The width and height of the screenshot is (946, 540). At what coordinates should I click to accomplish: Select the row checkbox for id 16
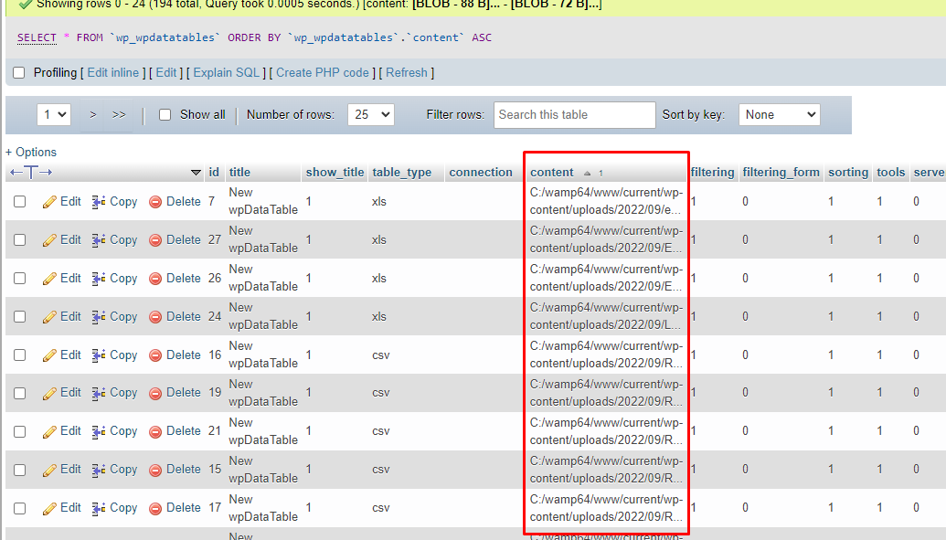point(20,355)
